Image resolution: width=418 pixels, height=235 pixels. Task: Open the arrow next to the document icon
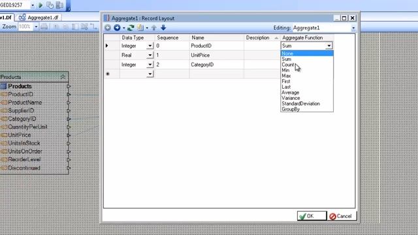point(147,28)
